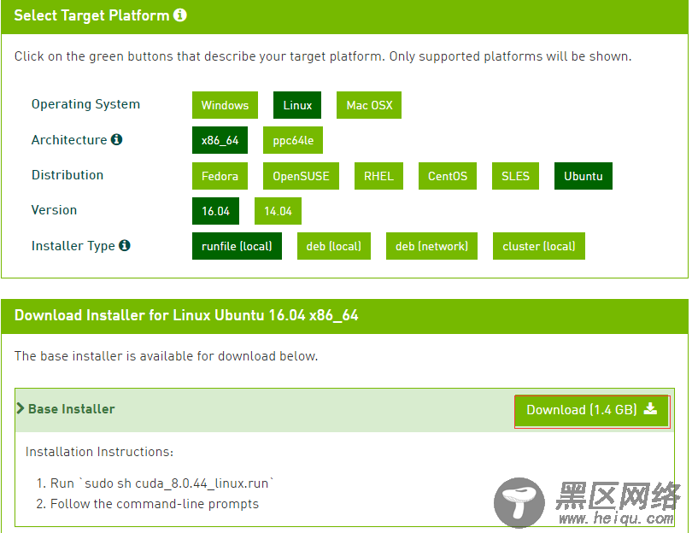Image resolution: width=692 pixels, height=533 pixels.
Task: Select version 14.04
Action: coord(278,211)
